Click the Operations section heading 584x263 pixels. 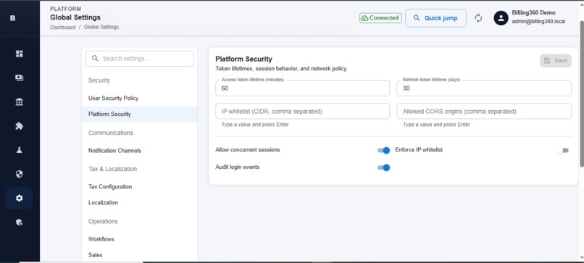pyautogui.click(x=103, y=221)
